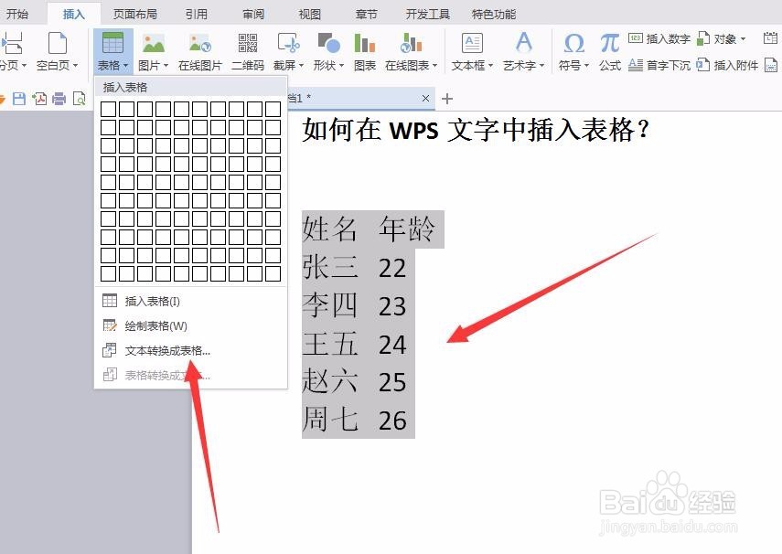Switch to the 页面布局 tab
This screenshot has height=554, width=782.
point(135,14)
